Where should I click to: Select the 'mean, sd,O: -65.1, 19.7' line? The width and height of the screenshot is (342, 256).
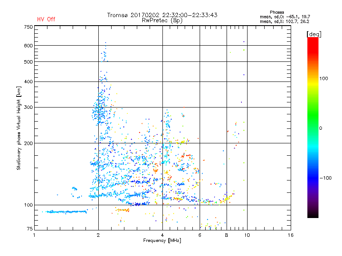285,17
